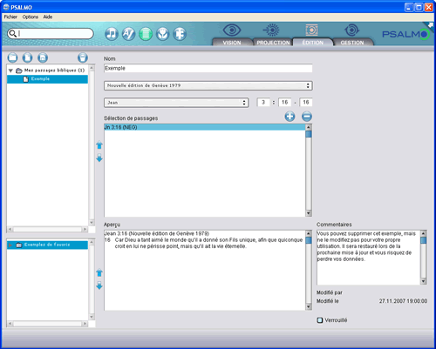Select the puzzle piece plugin icon
The width and height of the screenshot is (436, 349).
coord(180,34)
